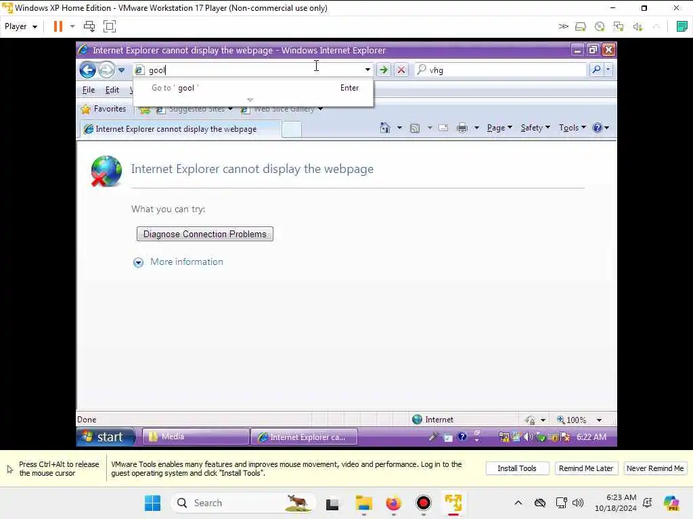Pause the virtual machine with orange pause button
The width and height of the screenshot is (693, 519).
58,26
